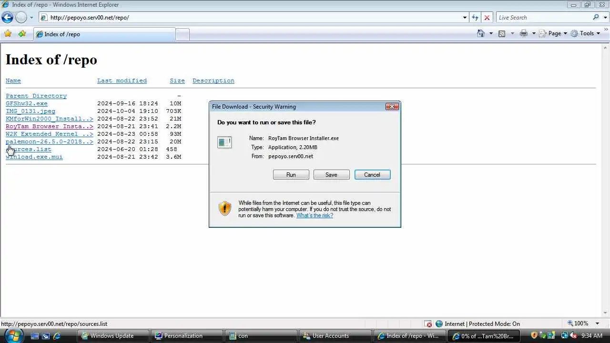Image resolution: width=610 pixels, height=343 pixels.
Task: Click the Add to Favorites icon
Action: pos(22,34)
